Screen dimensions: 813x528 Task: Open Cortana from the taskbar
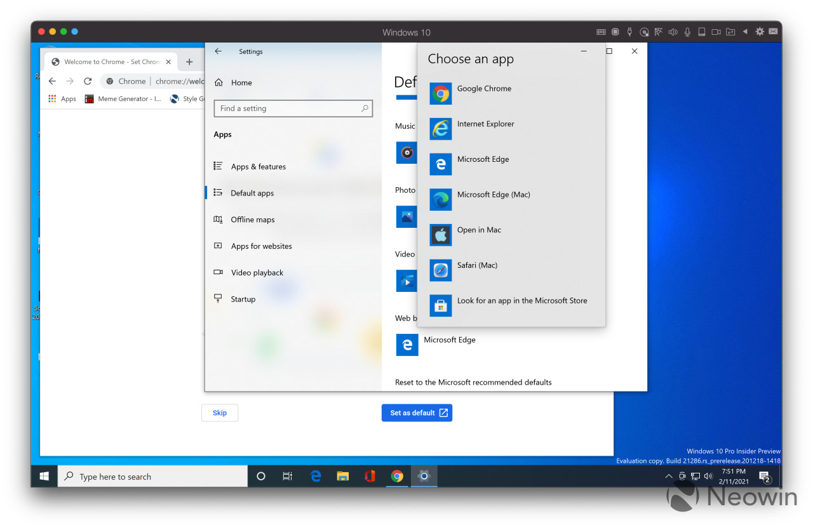tap(260, 476)
